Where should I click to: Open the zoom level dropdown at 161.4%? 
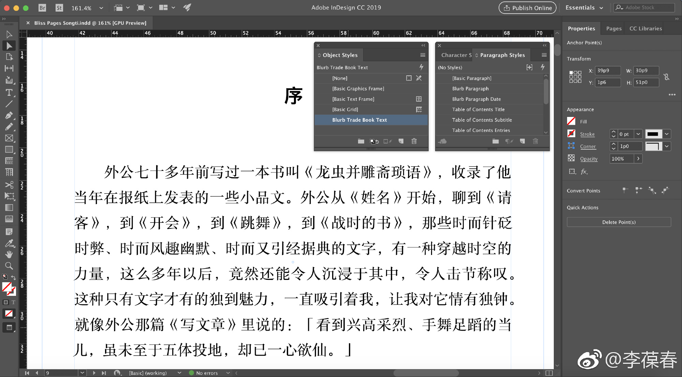pos(101,8)
